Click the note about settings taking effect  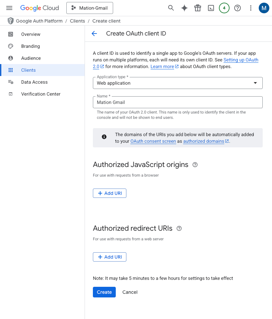[x=163, y=278]
